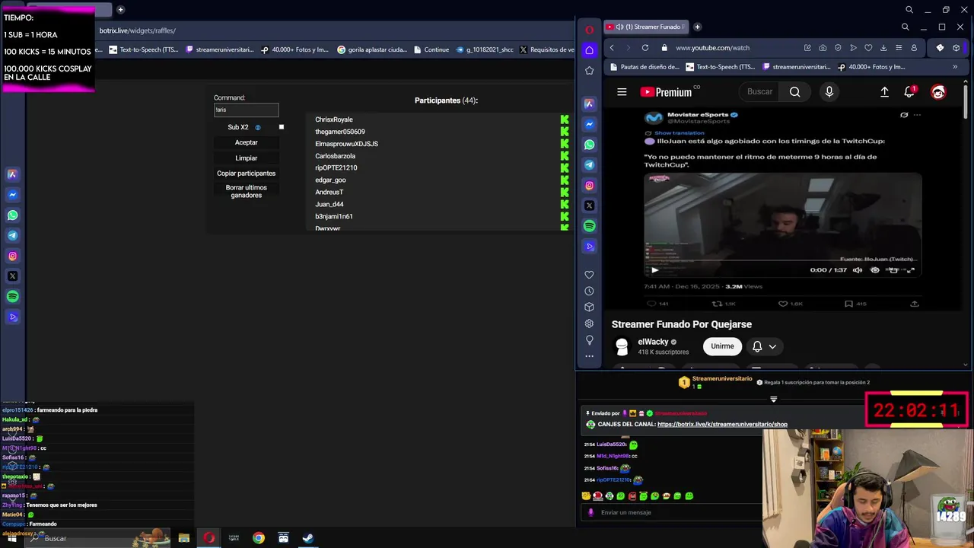Open Opera extensions cube sidebar icon
This screenshot has width=974, height=548.
(589, 307)
